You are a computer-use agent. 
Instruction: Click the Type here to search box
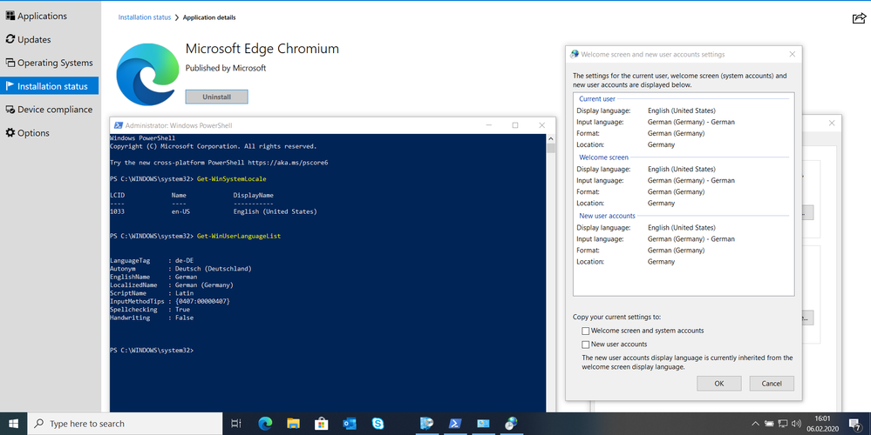[125, 424]
